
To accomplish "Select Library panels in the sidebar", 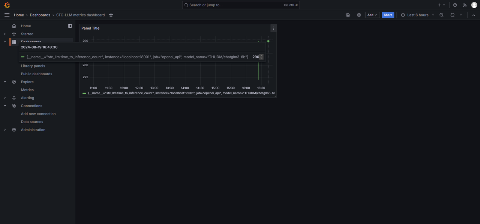I will [33, 66].
